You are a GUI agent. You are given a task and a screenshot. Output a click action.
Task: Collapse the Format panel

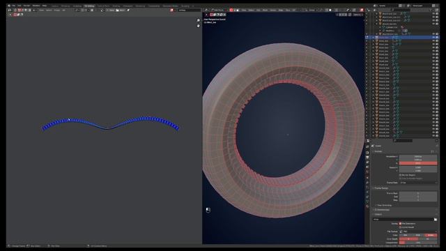click(x=378, y=151)
